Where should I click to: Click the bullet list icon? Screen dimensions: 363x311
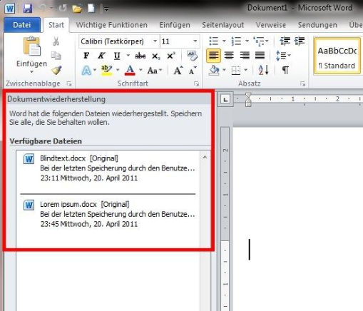pos(213,41)
